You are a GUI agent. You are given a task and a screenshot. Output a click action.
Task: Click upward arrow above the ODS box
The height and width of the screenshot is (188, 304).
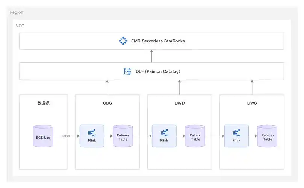click(x=107, y=87)
